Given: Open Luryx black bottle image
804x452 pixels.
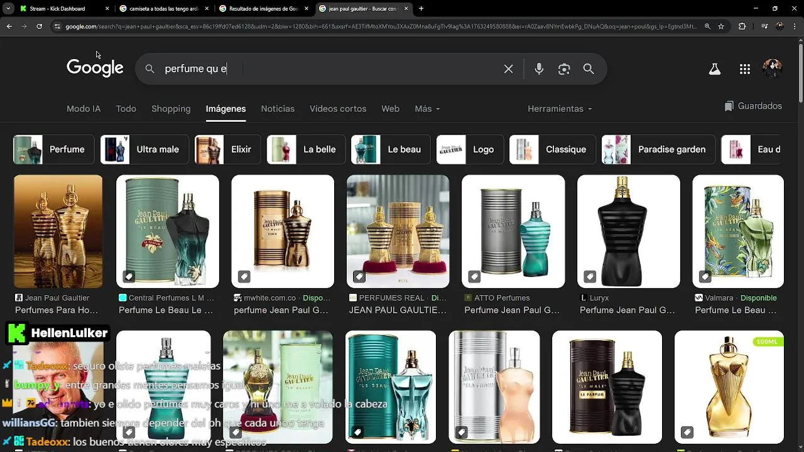Looking at the screenshot, I should coord(628,232).
